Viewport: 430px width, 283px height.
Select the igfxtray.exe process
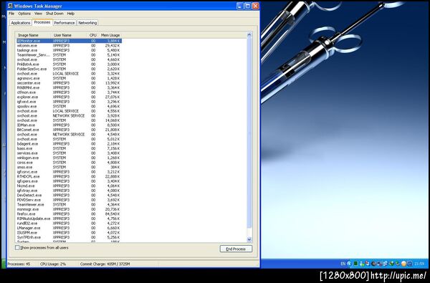(69, 191)
